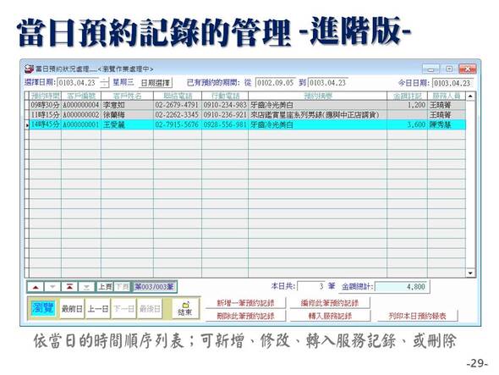
Task: Close the 當日預約狀況處理 window
Action: (x=467, y=69)
